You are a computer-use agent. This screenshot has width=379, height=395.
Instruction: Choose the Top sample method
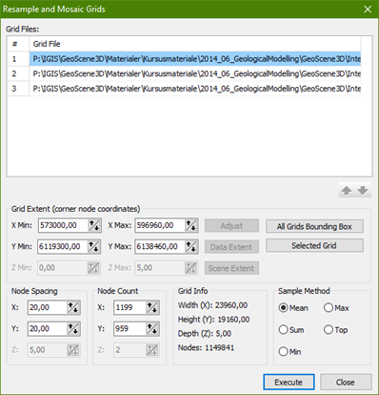336,330
